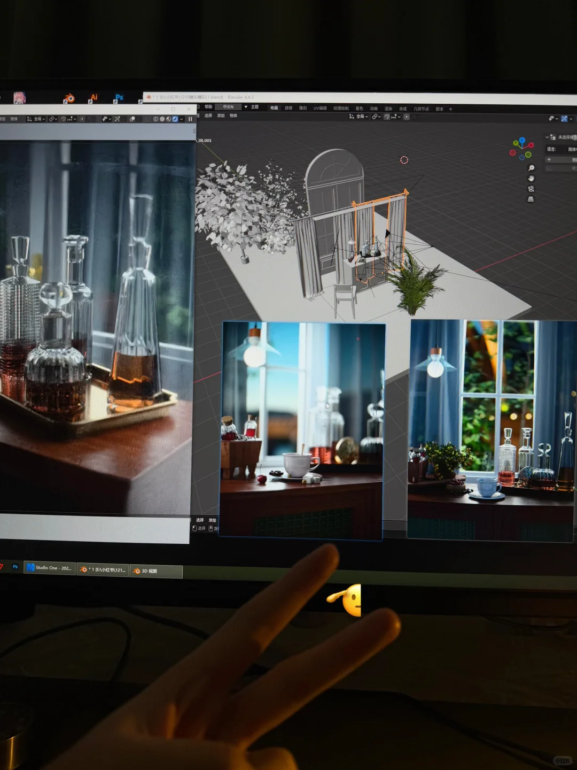Open the 帮助 help menu
The width and height of the screenshot is (577, 770).
point(208,107)
